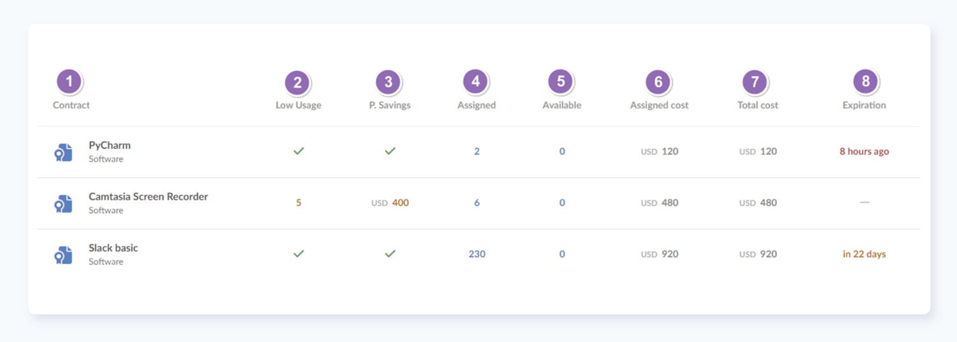957x342 pixels.
Task: Sort by the Expiration column header
Action: [x=864, y=105]
